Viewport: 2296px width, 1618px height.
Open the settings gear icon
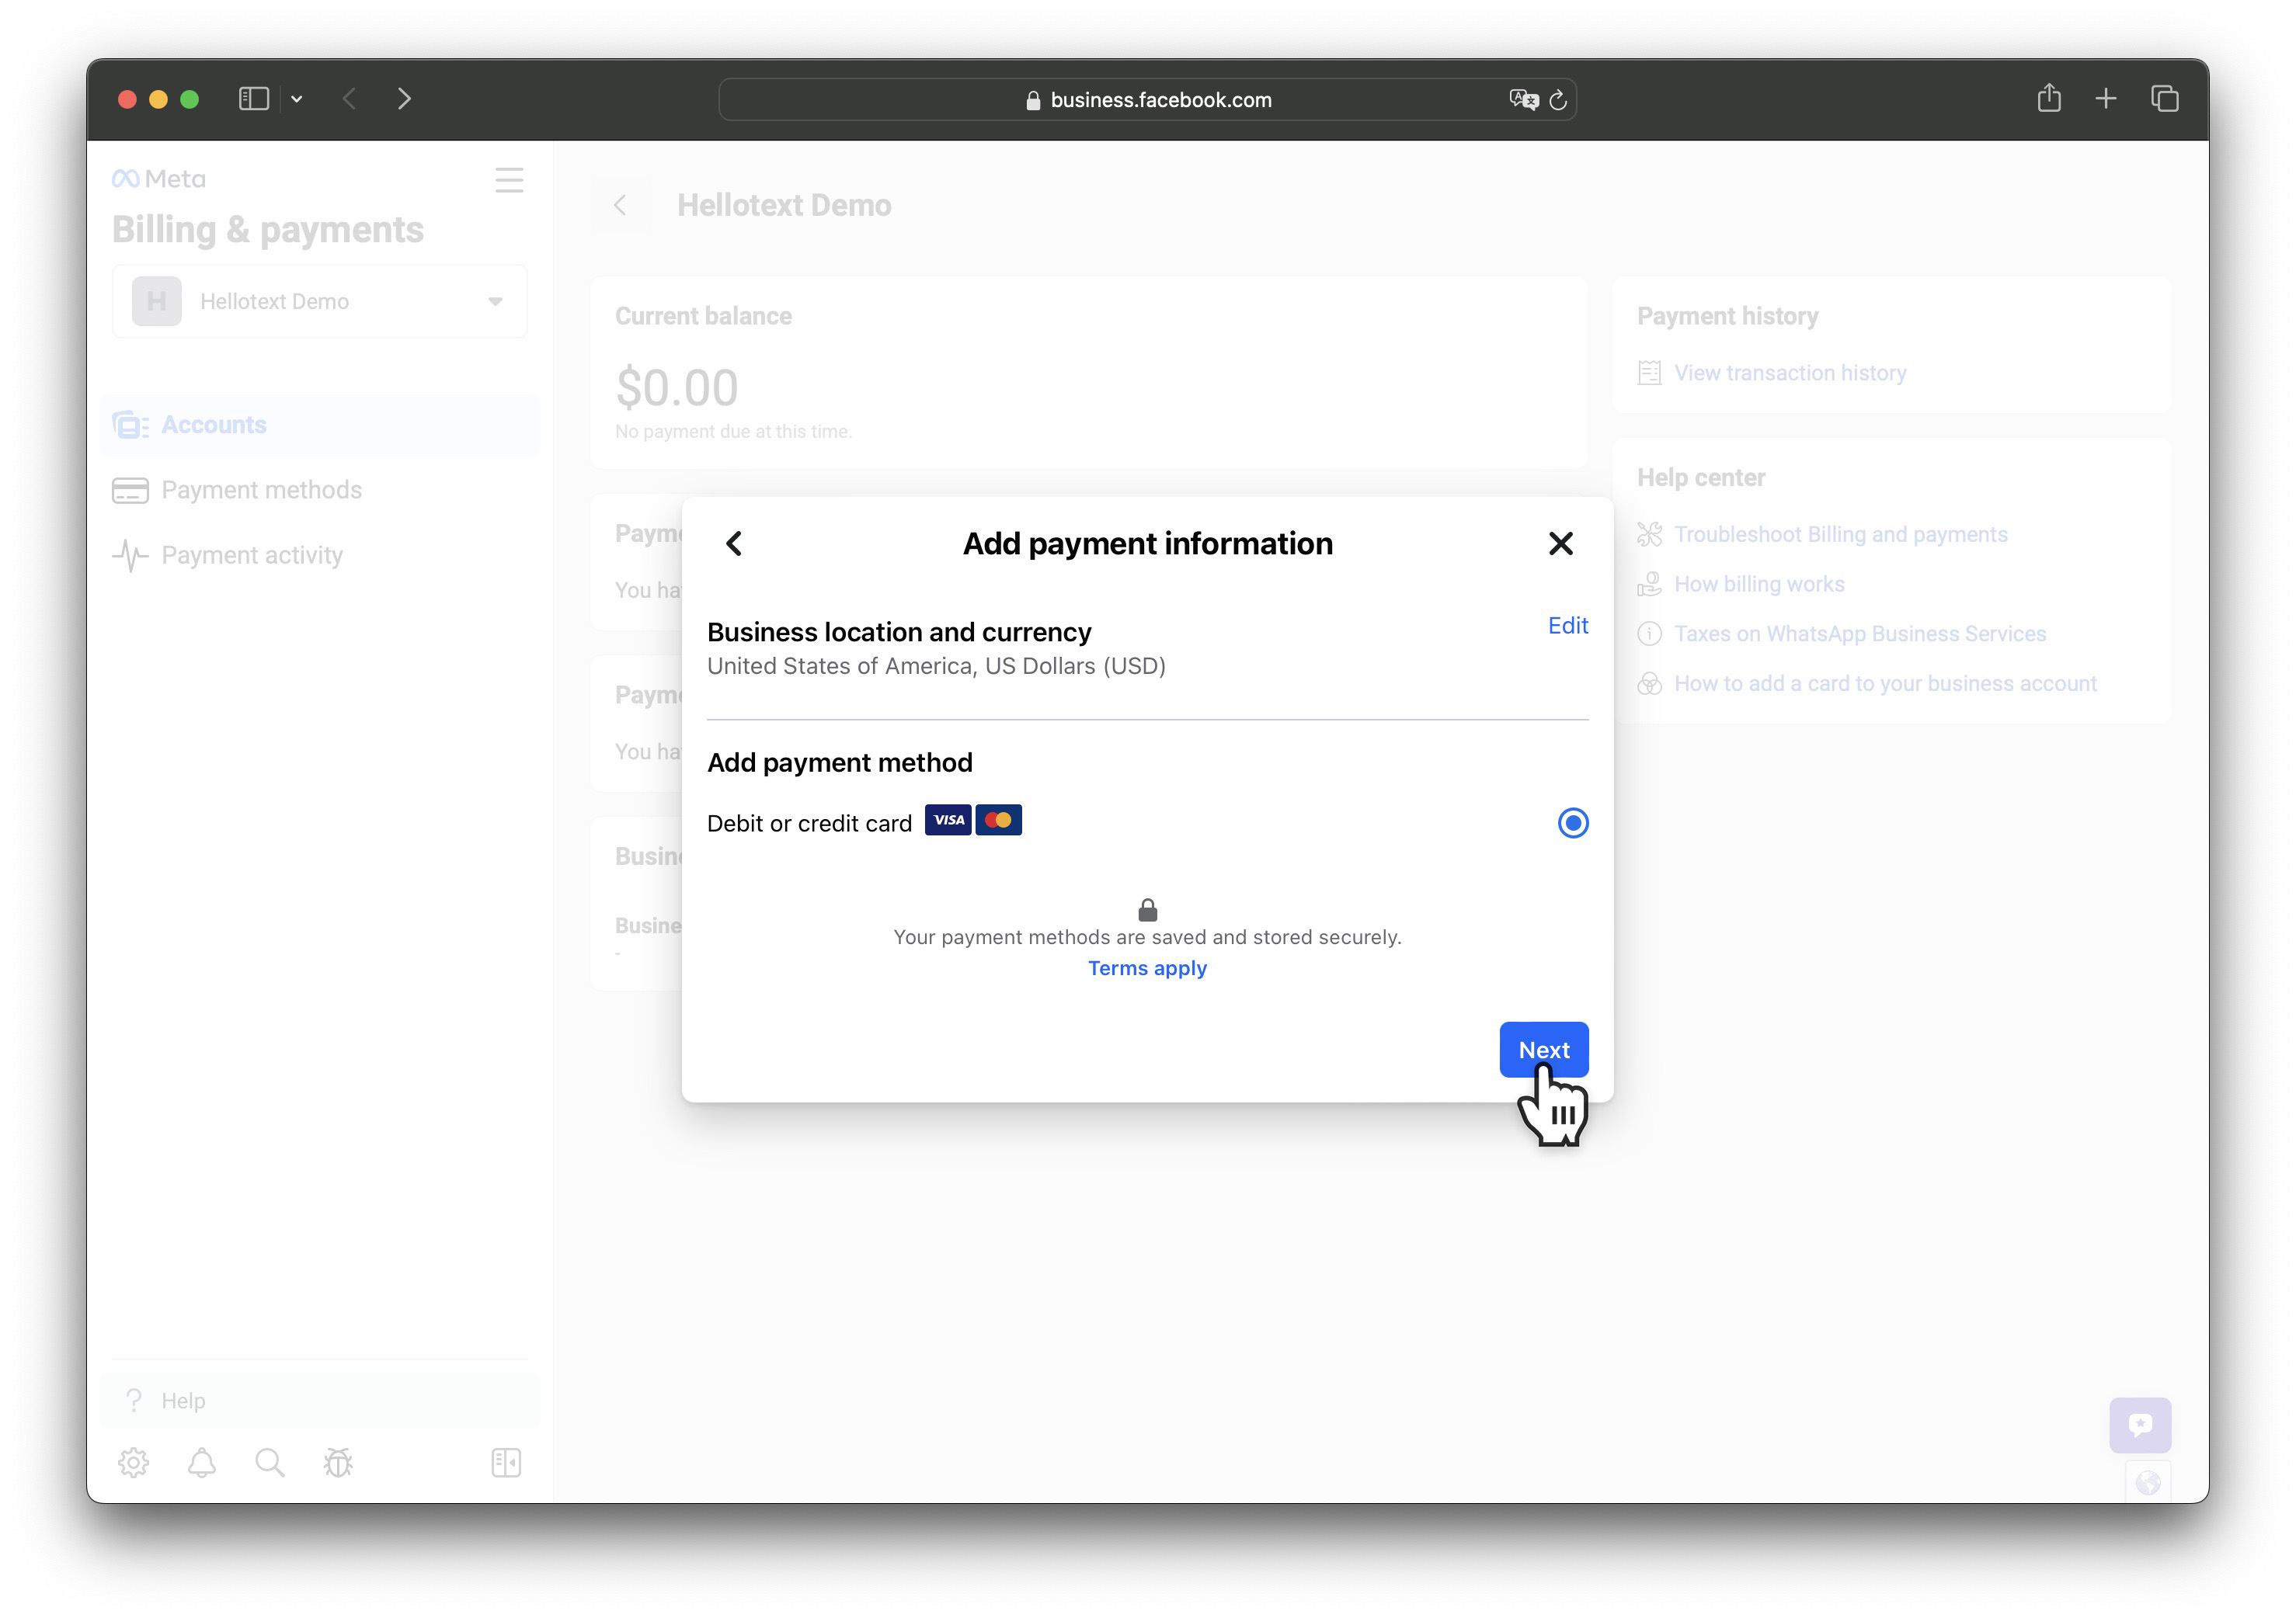pyautogui.click(x=133, y=1463)
